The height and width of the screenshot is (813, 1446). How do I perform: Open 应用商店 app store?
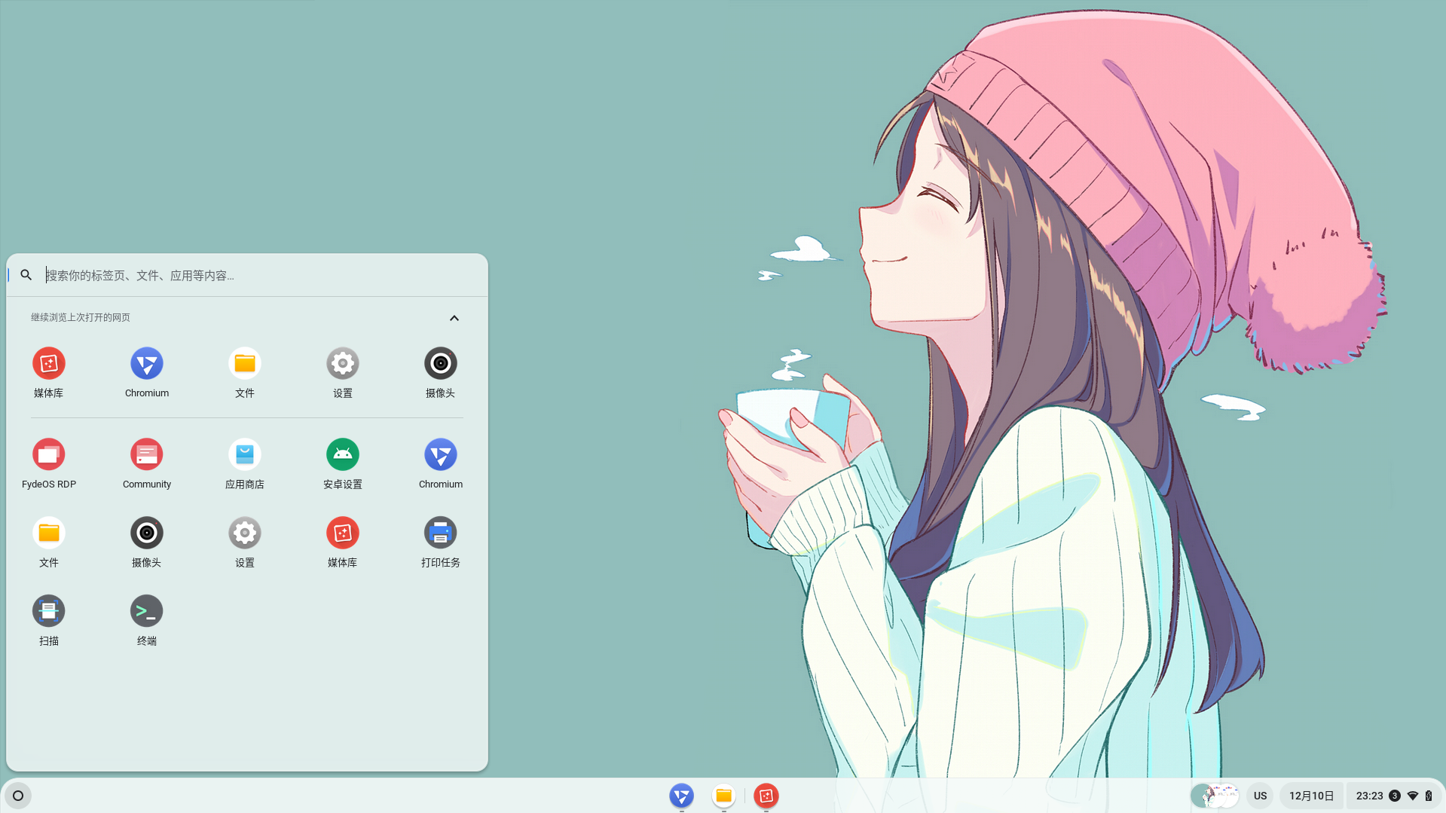[244, 463]
